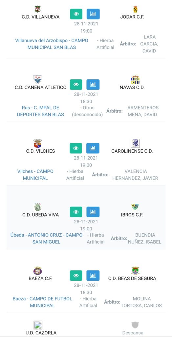The image size is (172, 337).
Task: View C.D. Vilches match with eye button
Action: click(76, 148)
